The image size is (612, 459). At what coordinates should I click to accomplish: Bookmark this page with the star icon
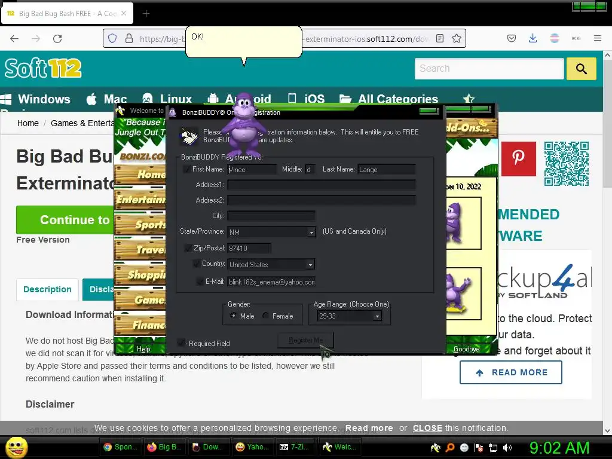456,39
